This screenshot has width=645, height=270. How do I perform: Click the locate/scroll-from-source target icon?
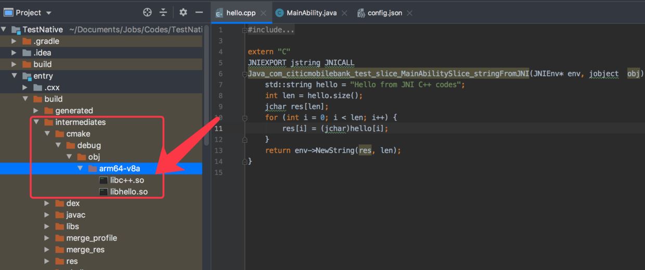coord(147,12)
